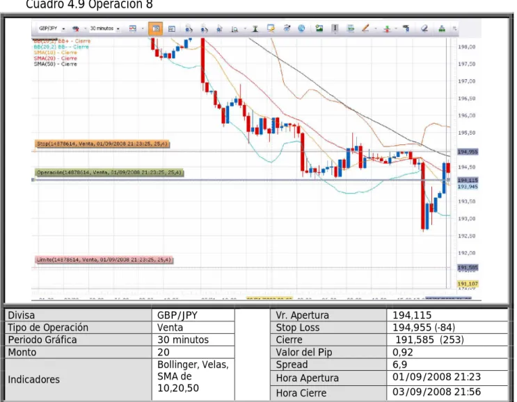Click the SMA(20) - Cierre legend entry

pyautogui.click(x=56, y=58)
